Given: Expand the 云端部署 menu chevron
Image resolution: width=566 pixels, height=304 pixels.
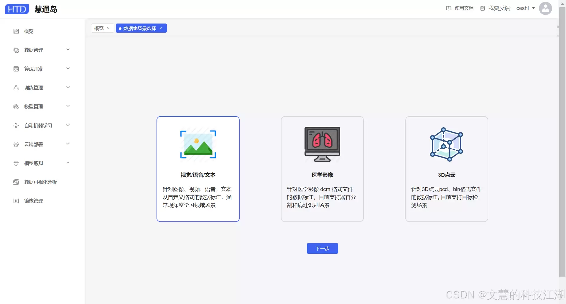Looking at the screenshot, I should (68, 144).
